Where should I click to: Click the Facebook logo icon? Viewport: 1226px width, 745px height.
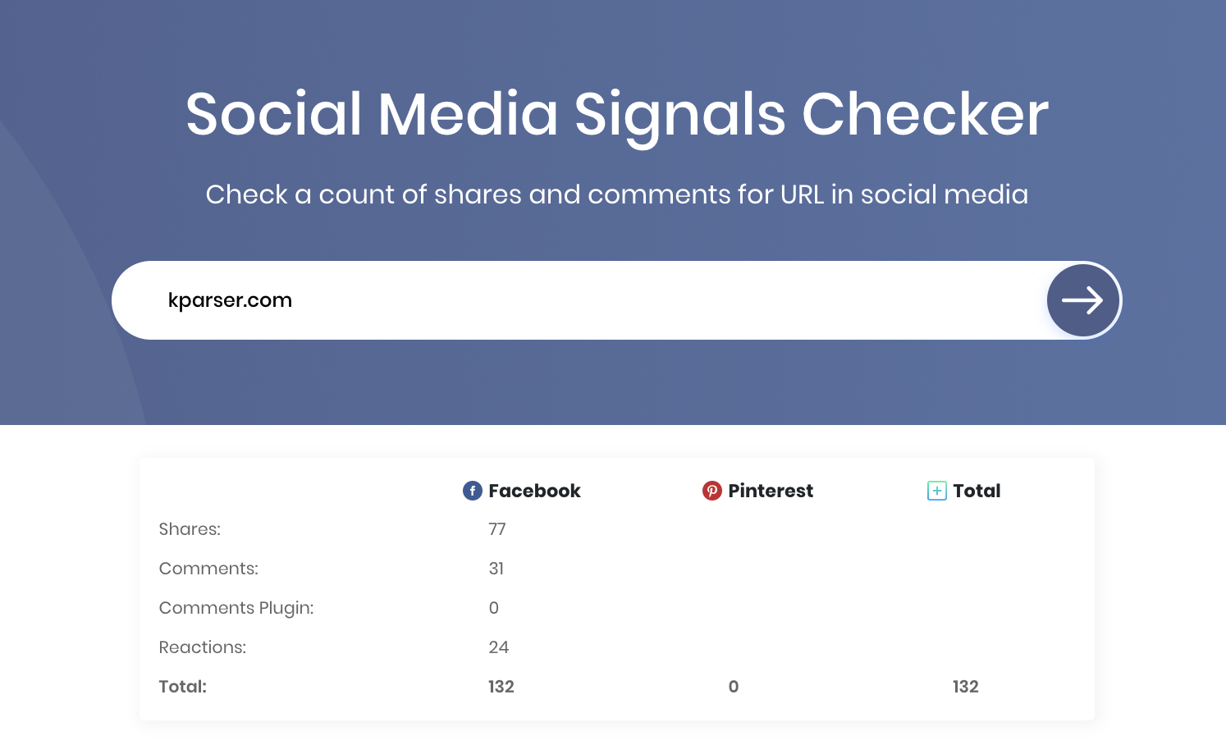[473, 491]
